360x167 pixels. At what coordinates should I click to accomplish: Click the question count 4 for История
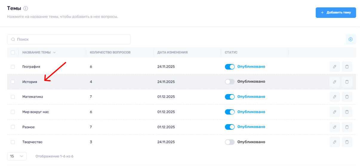tap(91, 82)
